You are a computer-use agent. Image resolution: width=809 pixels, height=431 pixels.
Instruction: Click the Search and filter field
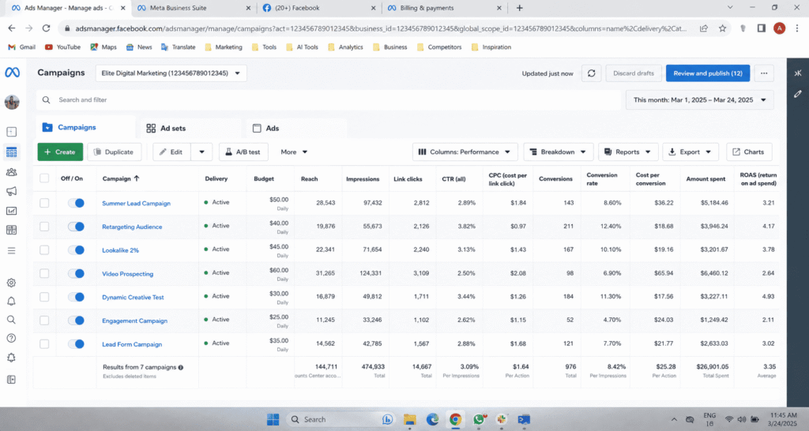(x=329, y=100)
